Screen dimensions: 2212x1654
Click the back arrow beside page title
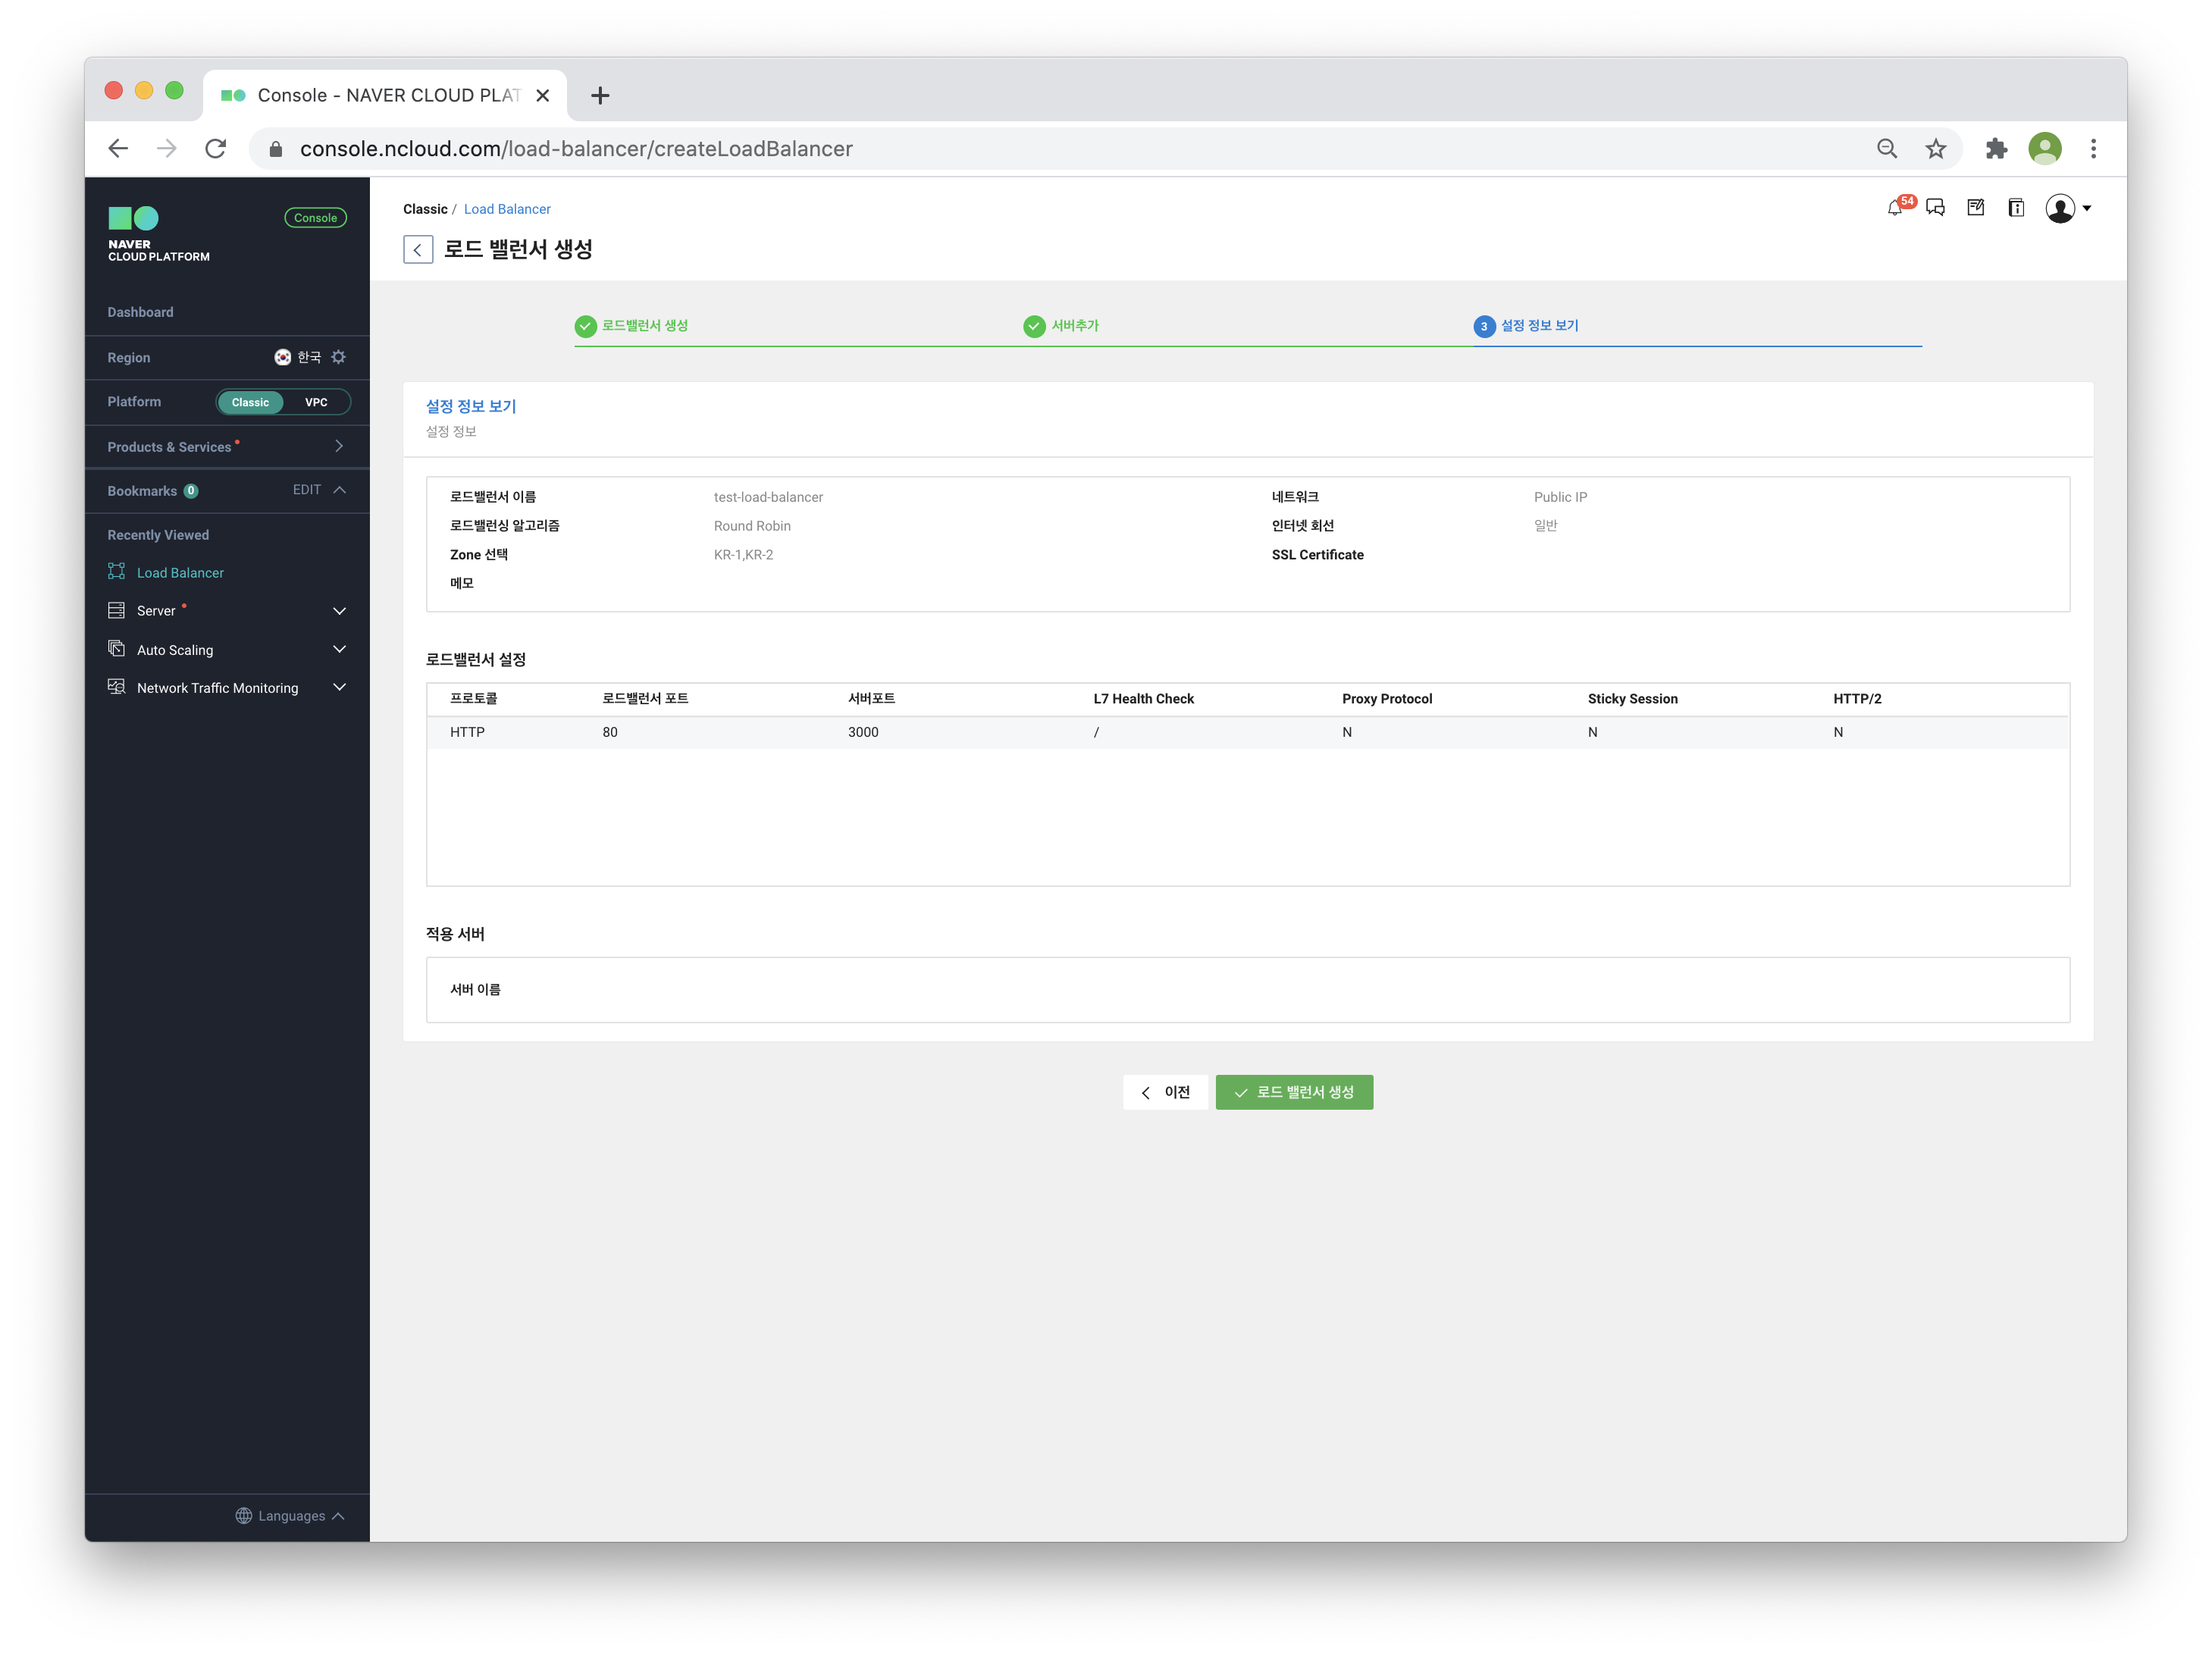coord(418,249)
